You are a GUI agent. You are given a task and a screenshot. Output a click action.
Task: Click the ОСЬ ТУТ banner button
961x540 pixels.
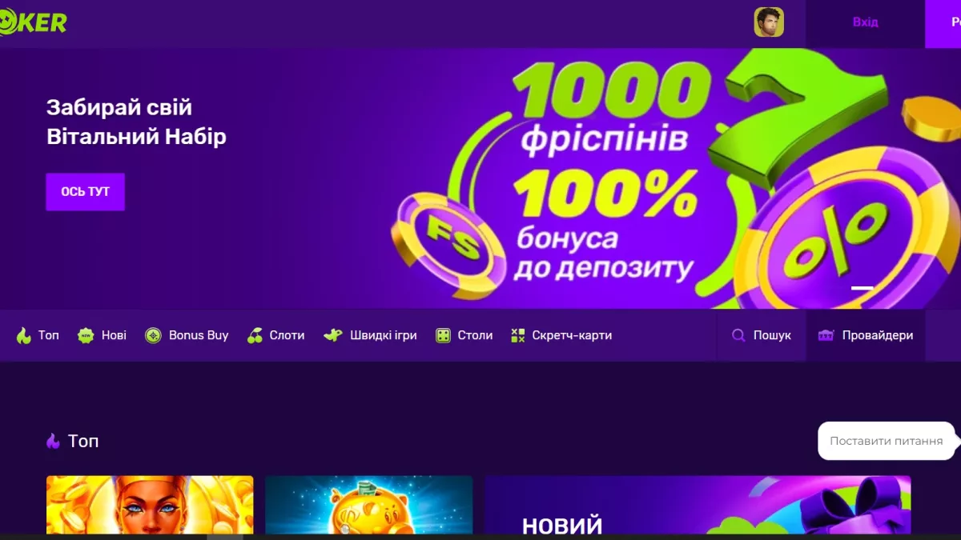click(85, 192)
